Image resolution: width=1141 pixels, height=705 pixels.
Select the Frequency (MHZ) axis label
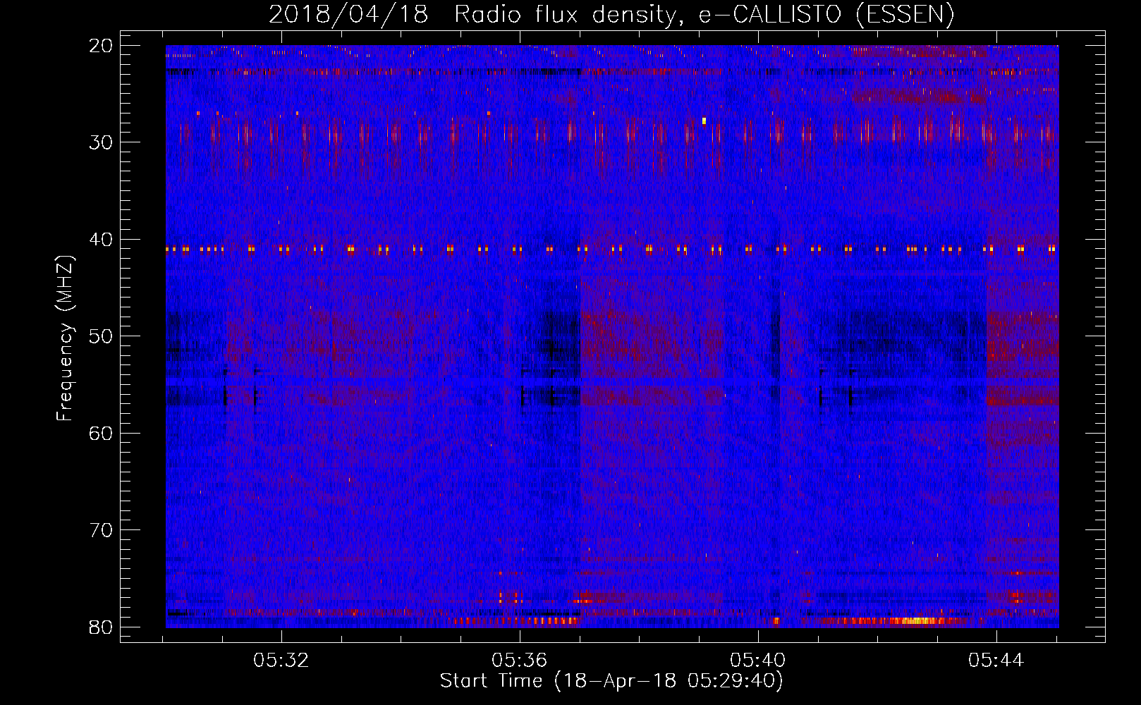pos(65,338)
